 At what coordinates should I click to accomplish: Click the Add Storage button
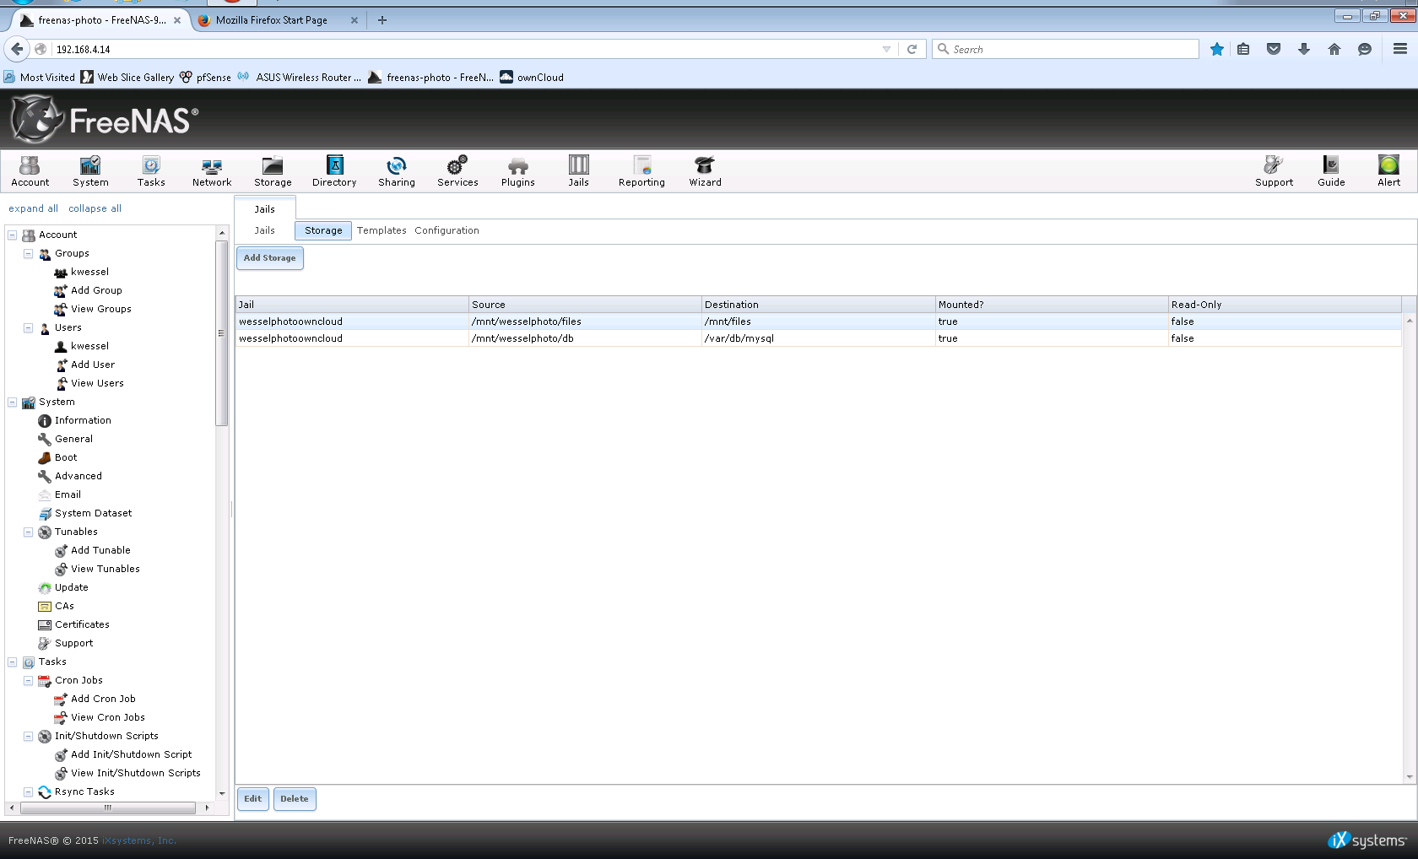[270, 258]
